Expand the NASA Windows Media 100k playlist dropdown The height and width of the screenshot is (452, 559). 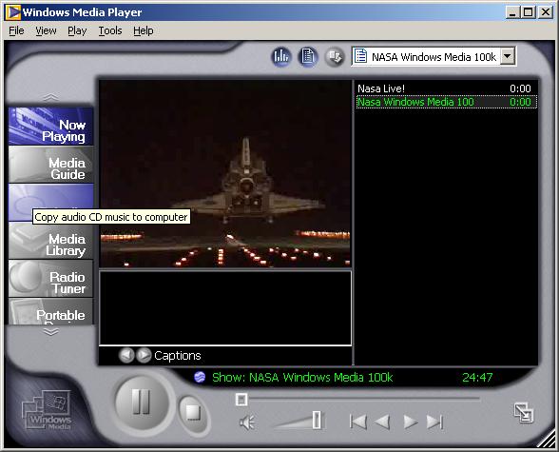pos(508,56)
